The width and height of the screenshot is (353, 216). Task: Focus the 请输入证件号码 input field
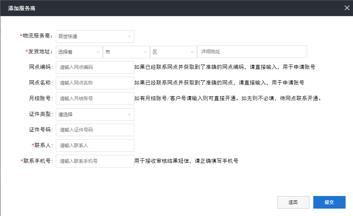click(95, 130)
